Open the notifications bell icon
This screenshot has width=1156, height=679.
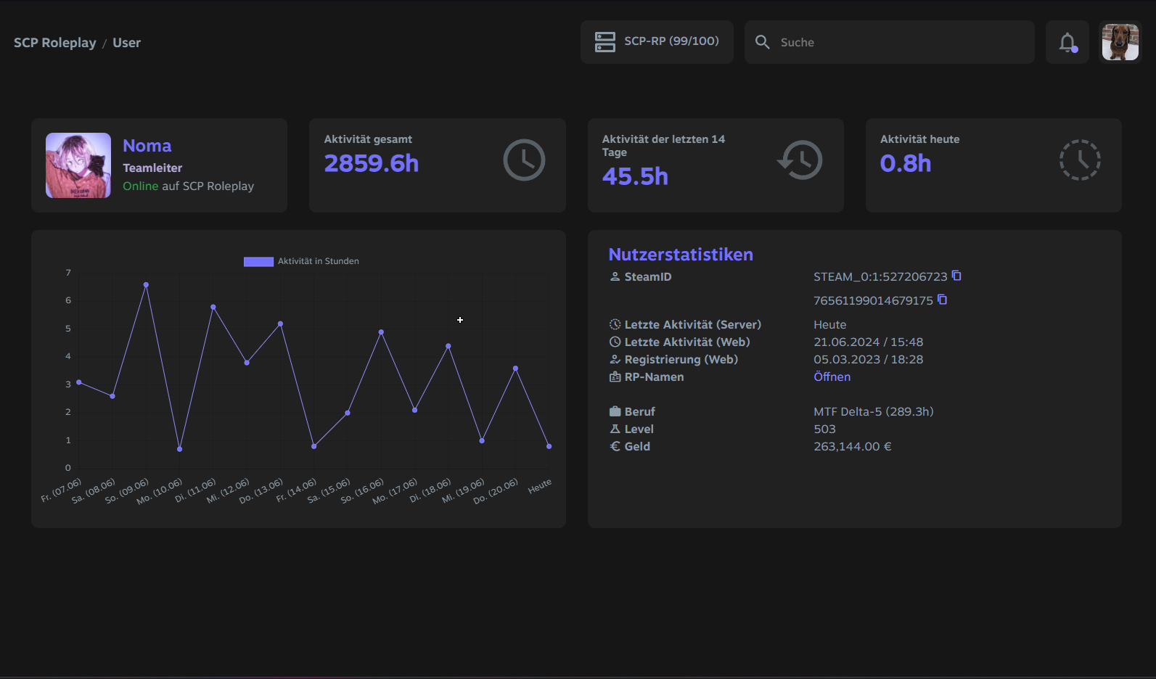1067,42
